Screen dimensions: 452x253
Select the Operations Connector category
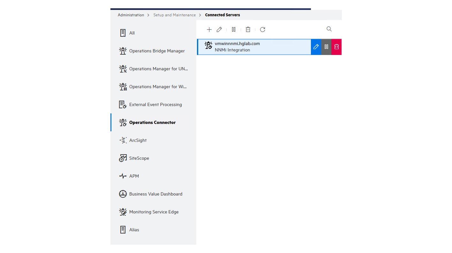(x=154, y=122)
